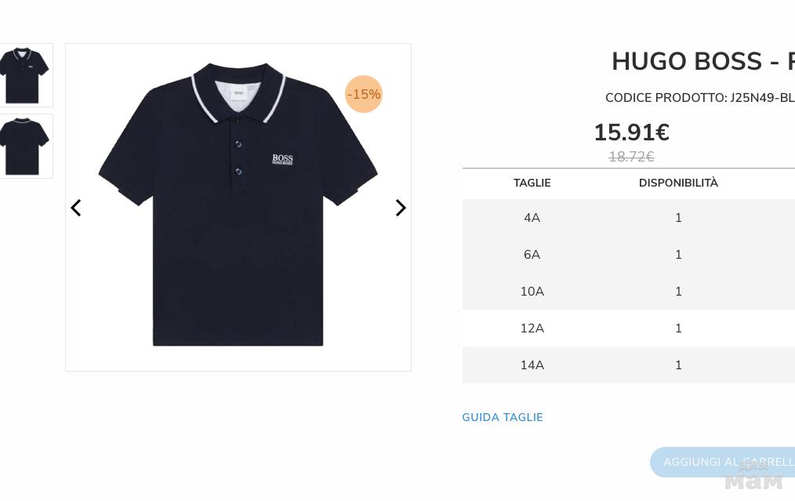Select the back view polo thumbnail
The image size is (795, 501).
24,146
